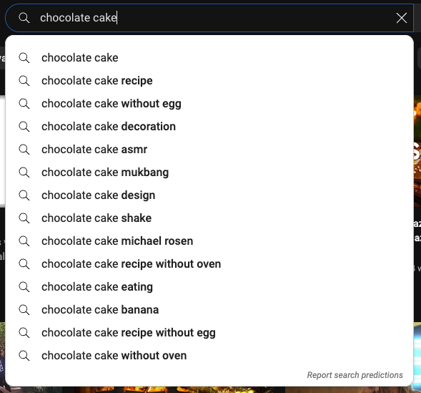Click search icon beside 'chocolate cake banana'
The image size is (421, 393).
coord(24,310)
